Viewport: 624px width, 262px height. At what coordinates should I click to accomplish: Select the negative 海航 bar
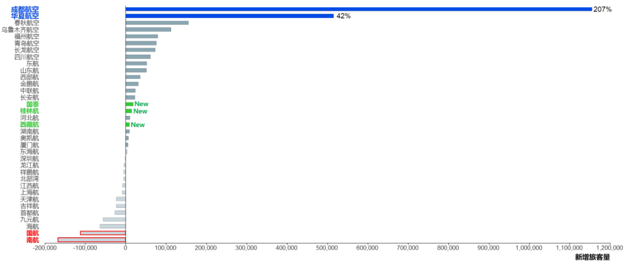pos(112,226)
